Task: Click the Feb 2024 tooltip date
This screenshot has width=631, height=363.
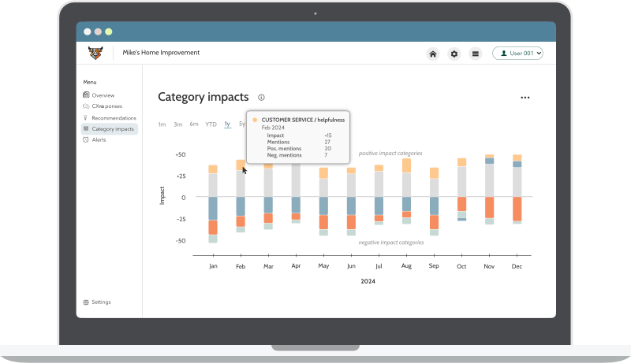Action: click(x=273, y=128)
